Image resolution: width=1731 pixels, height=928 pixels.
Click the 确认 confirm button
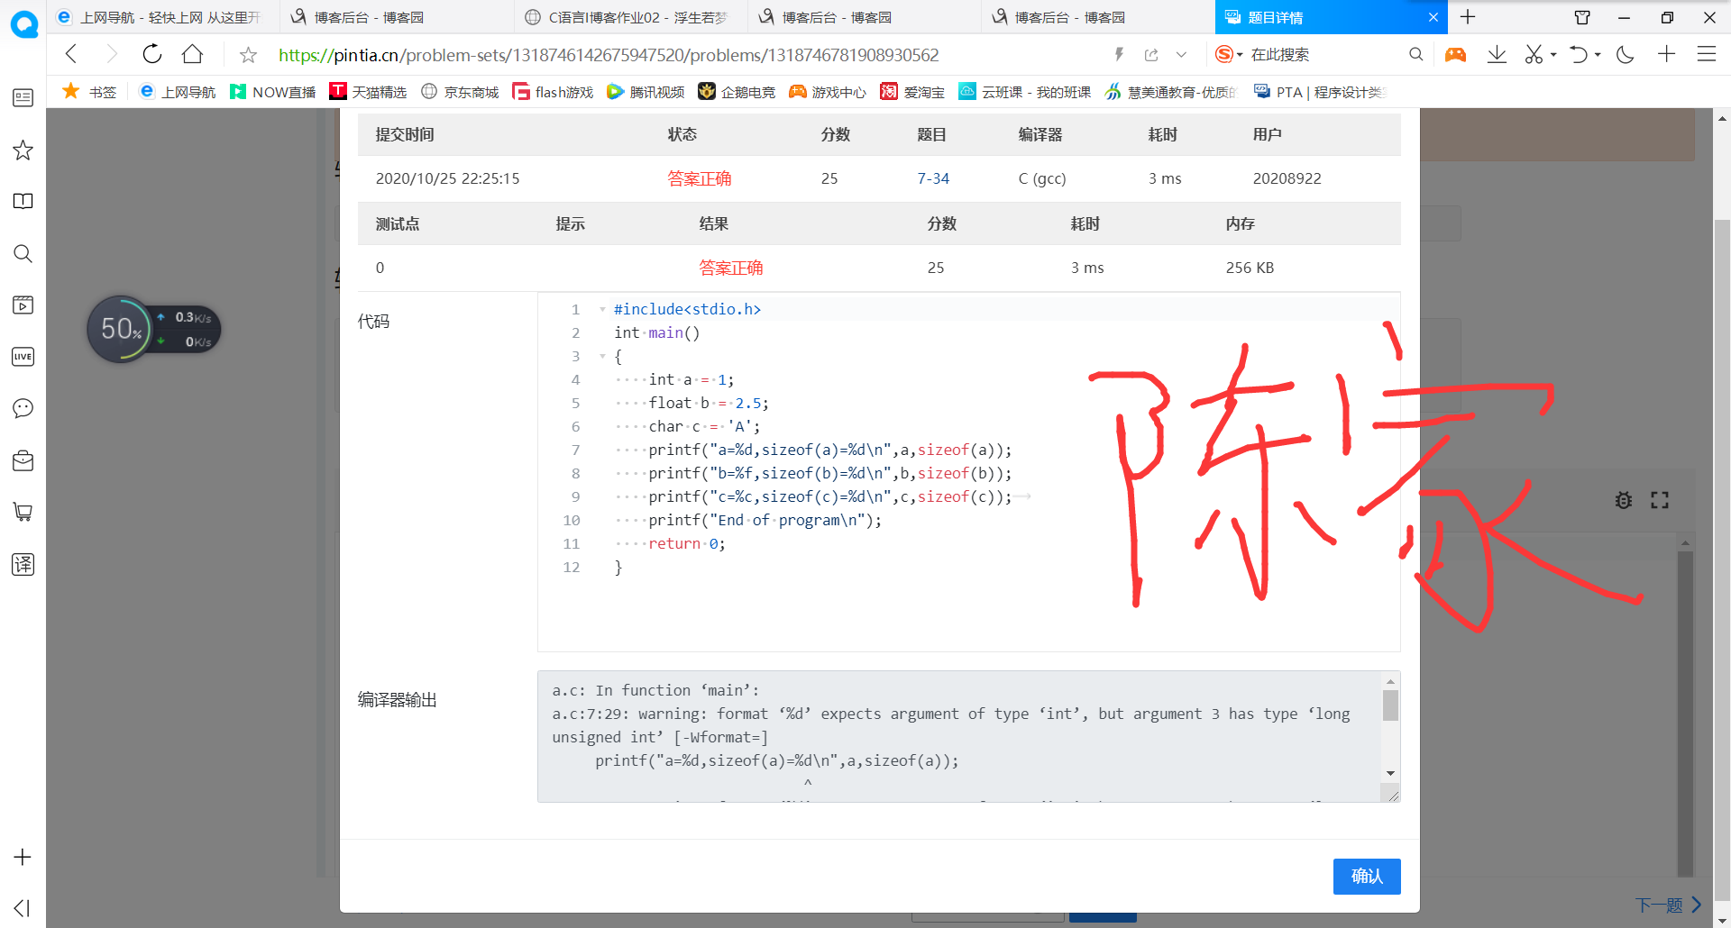(1367, 876)
